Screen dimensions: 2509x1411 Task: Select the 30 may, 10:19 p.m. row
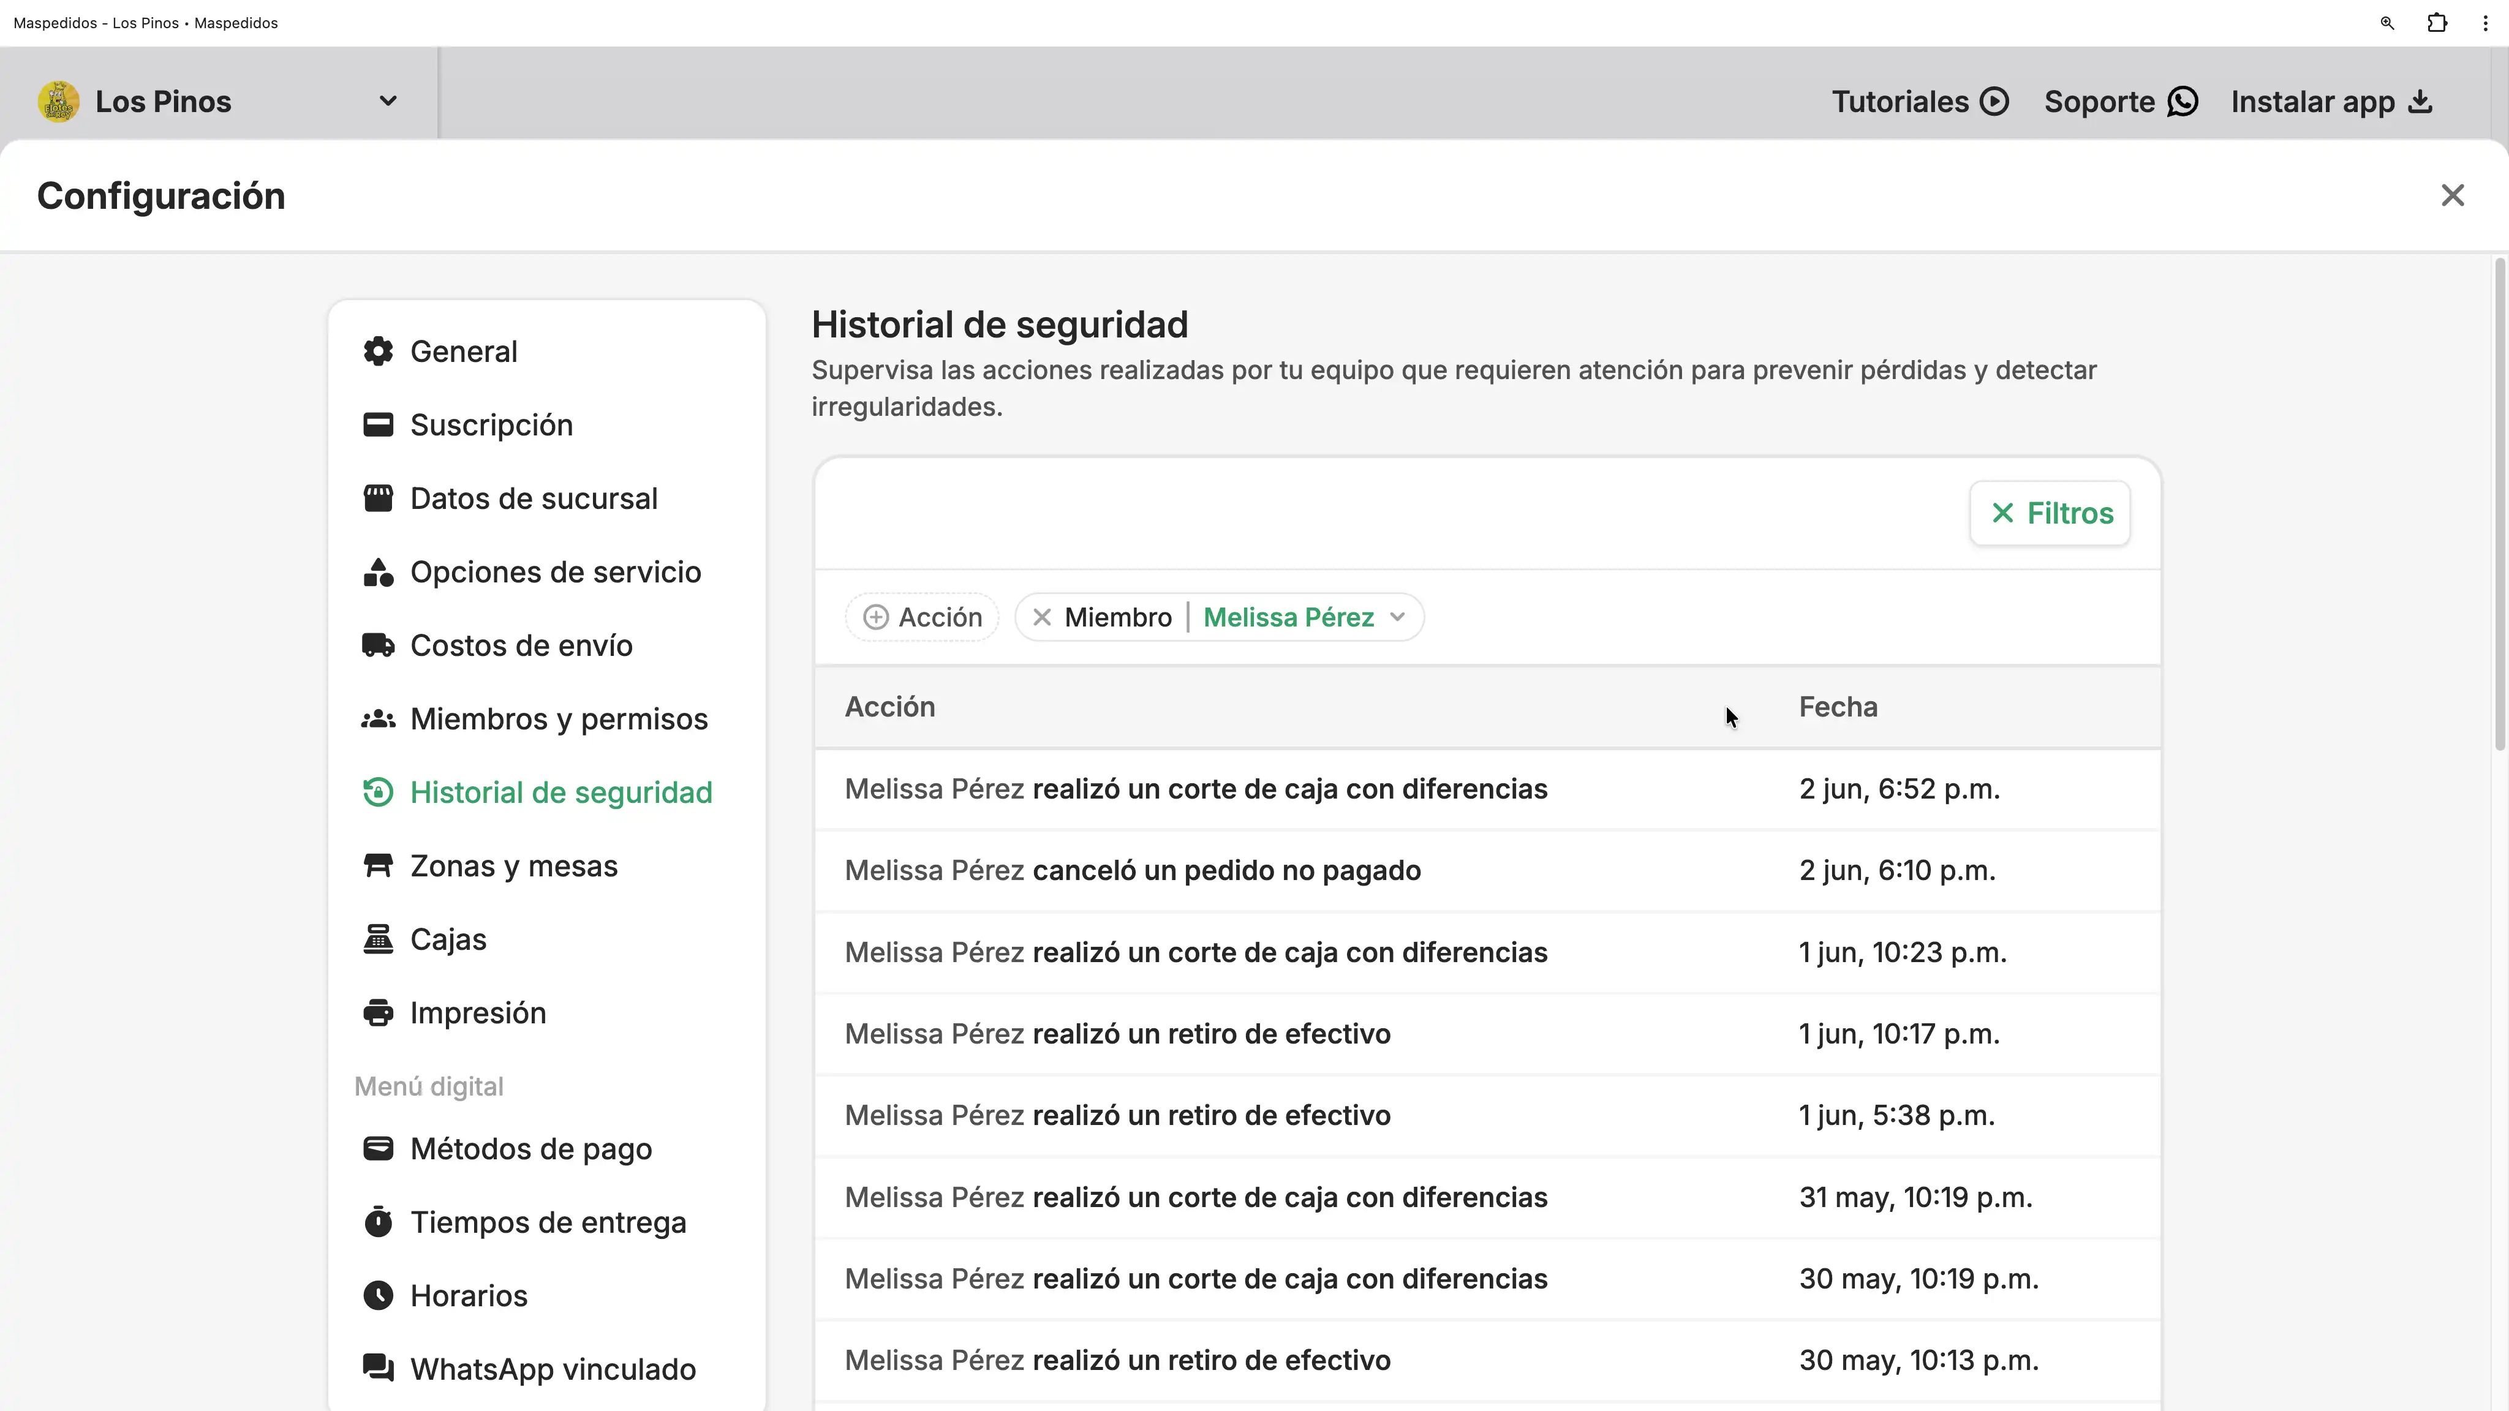pyautogui.click(x=1487, y=1279)
